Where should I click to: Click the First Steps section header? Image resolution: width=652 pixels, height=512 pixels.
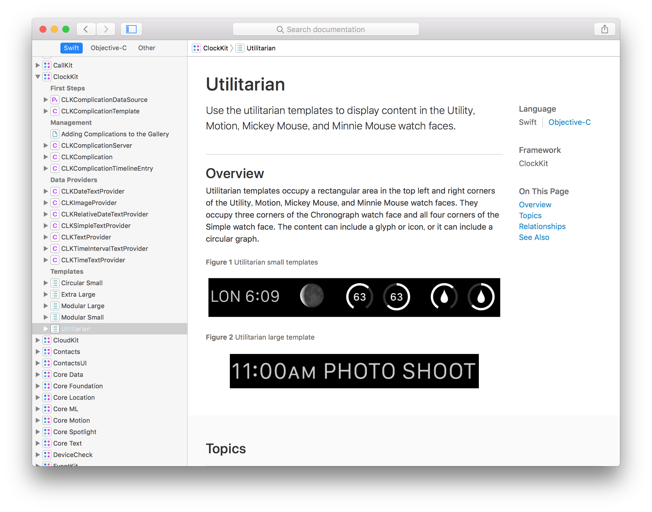point(68,88)
